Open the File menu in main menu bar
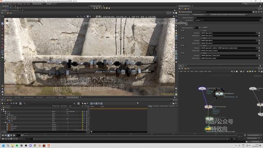Viewport: 263px width, 148px height. (3, 4)
